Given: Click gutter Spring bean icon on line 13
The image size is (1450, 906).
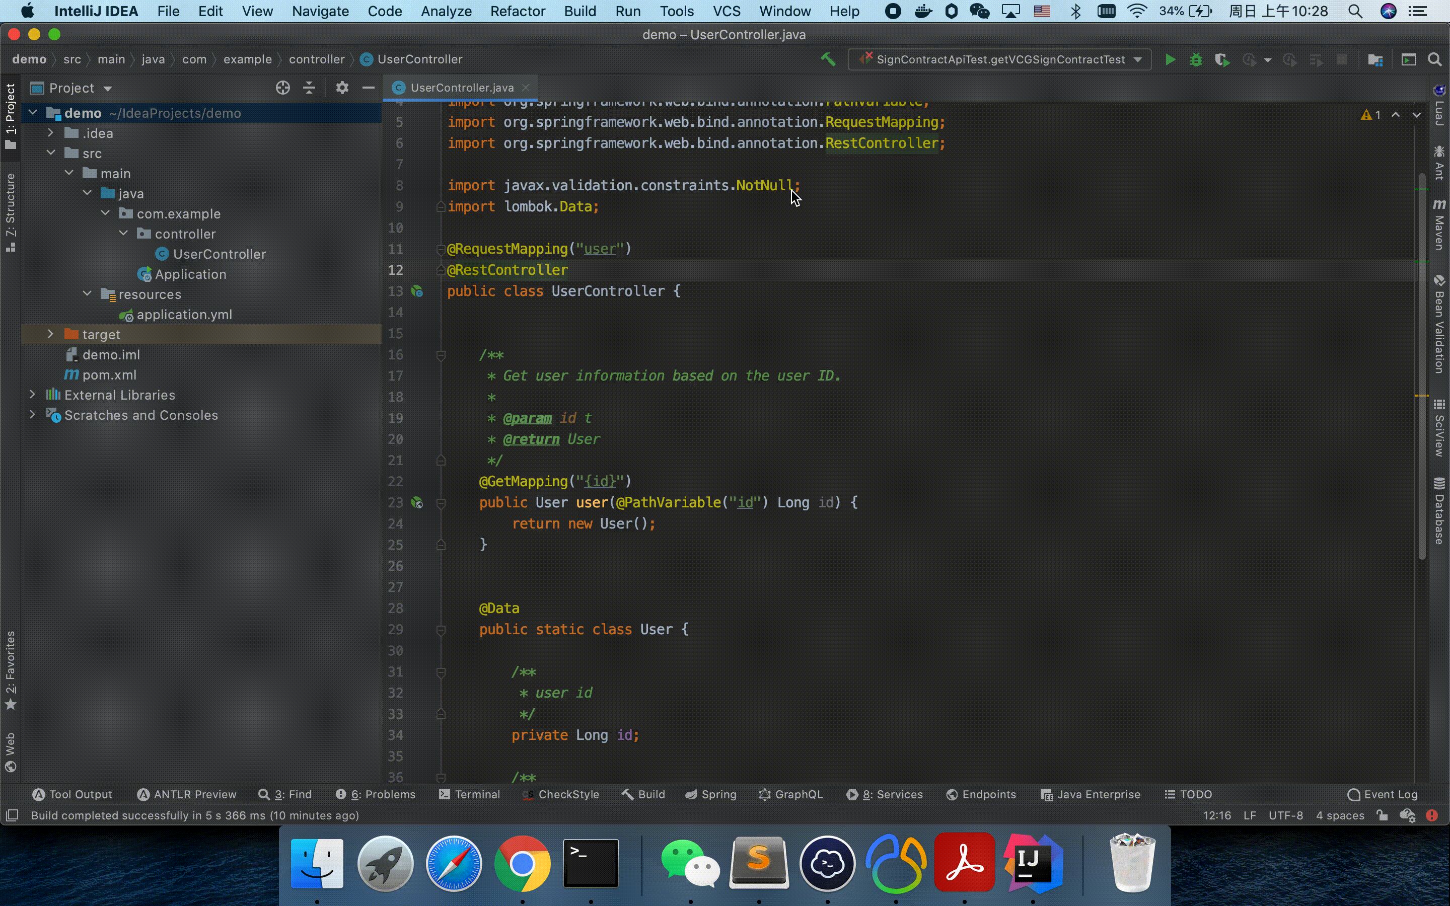Looking at the screenshot, I should (x=417, y=292).
